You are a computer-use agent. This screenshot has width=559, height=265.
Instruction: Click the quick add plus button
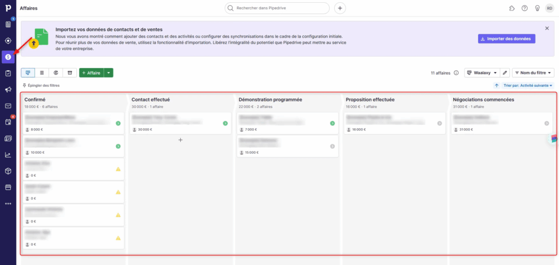340,8
